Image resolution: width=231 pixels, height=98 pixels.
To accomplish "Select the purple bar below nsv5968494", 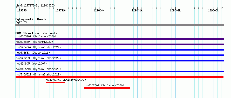I will [119, 44].
